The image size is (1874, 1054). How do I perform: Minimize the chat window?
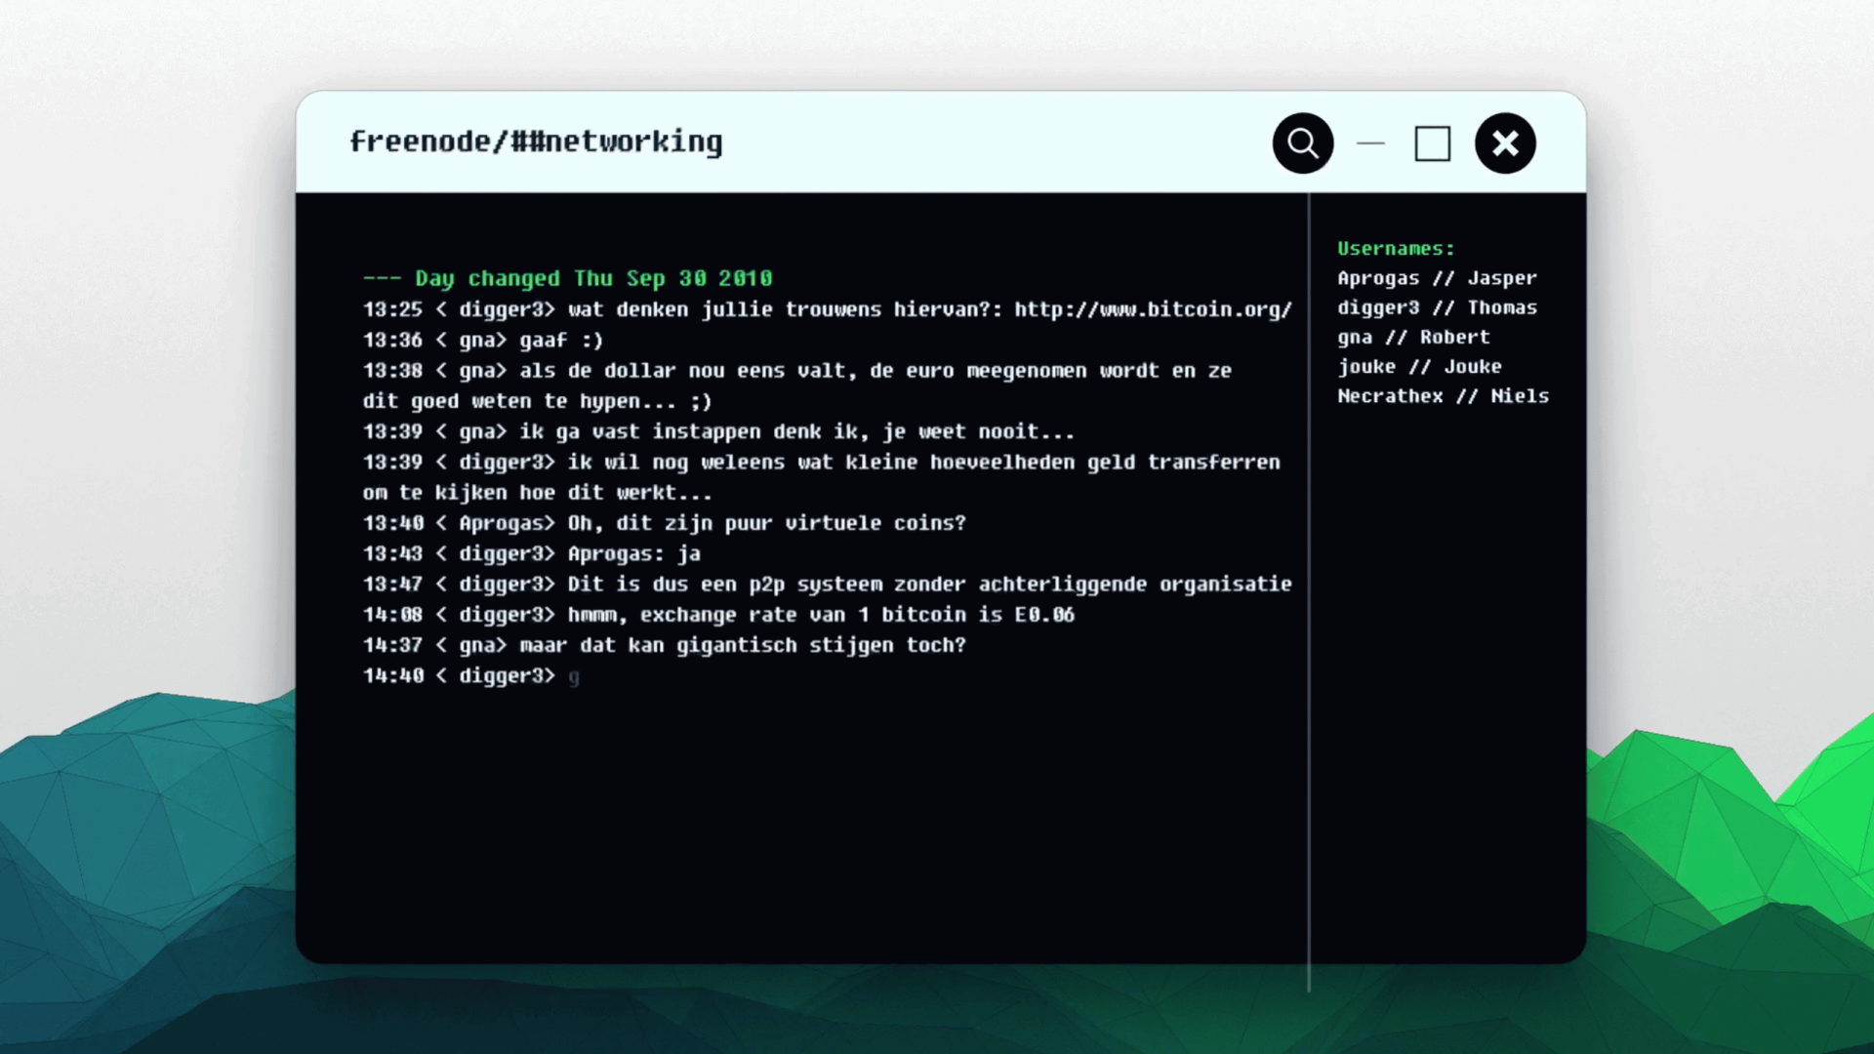pos(1370,143)
